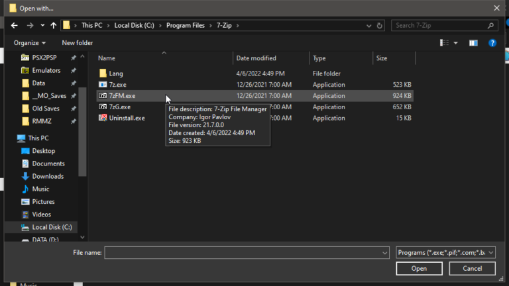This screenshot has height=286, width=509.
Task: Click the search magnifier icon
Action: pyautogui.click(x=491, y=25)
